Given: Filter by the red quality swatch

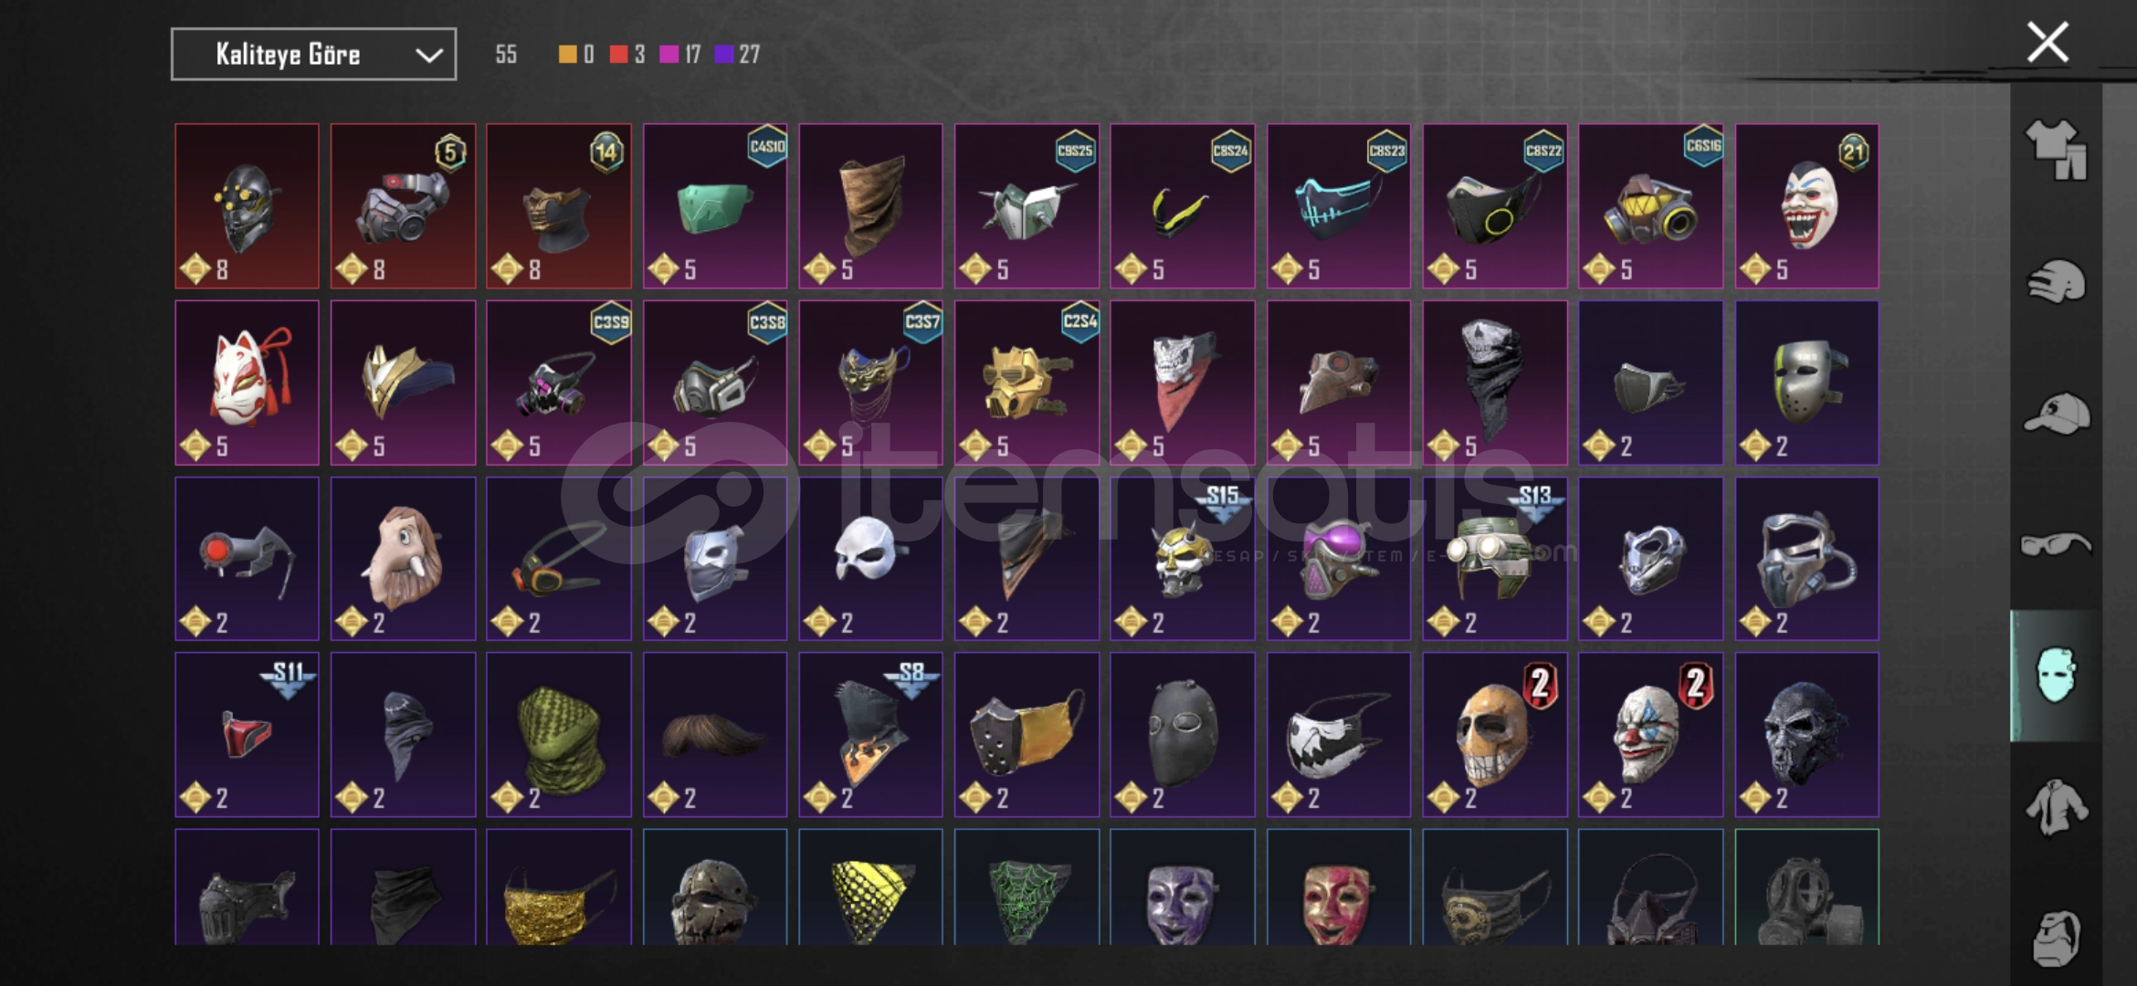Looking at the screenshot, I should click(618, 55).
